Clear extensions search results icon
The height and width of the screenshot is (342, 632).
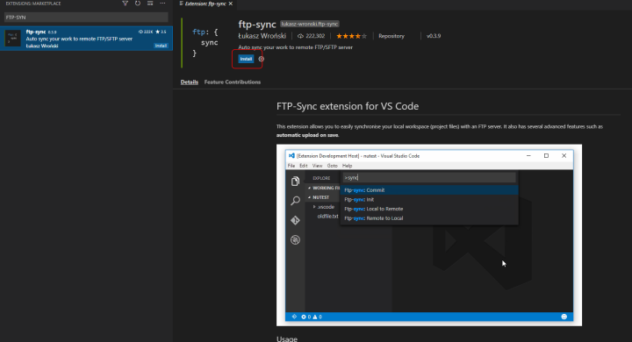[x=150, y=4]
